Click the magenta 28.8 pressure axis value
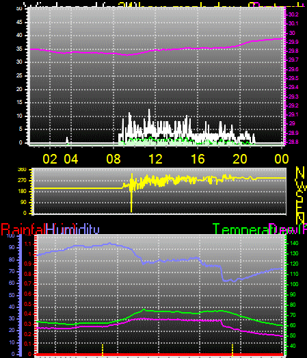307x358 pixels. tap(293, 142)
